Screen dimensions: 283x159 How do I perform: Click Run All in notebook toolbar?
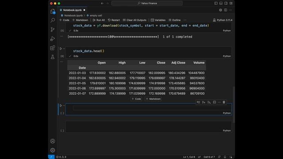pos(99,20)
